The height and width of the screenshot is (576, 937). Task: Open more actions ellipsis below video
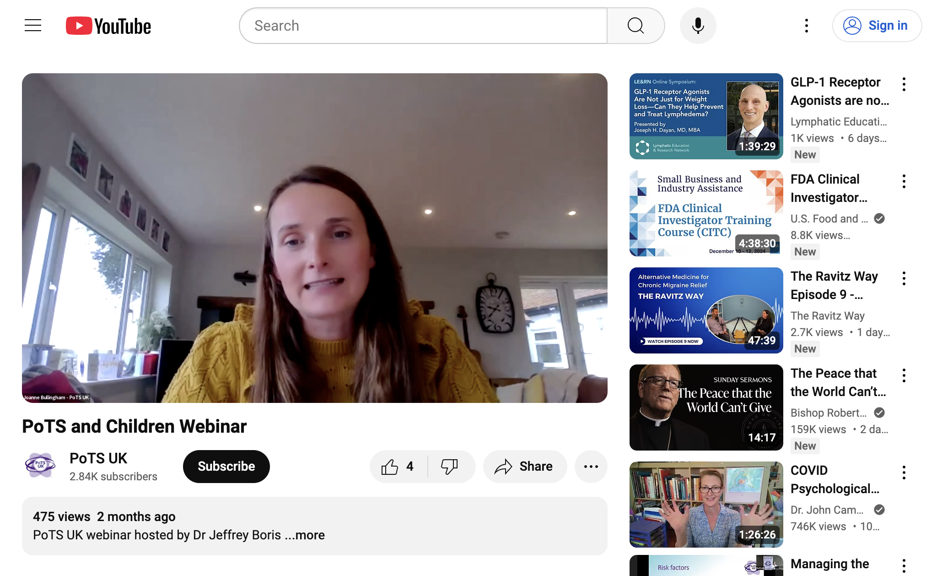[591, 467]
